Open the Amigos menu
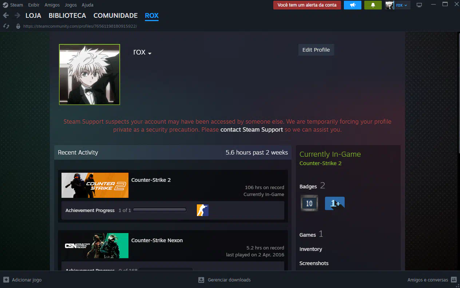Screen dimensions: 460x288 52,5
